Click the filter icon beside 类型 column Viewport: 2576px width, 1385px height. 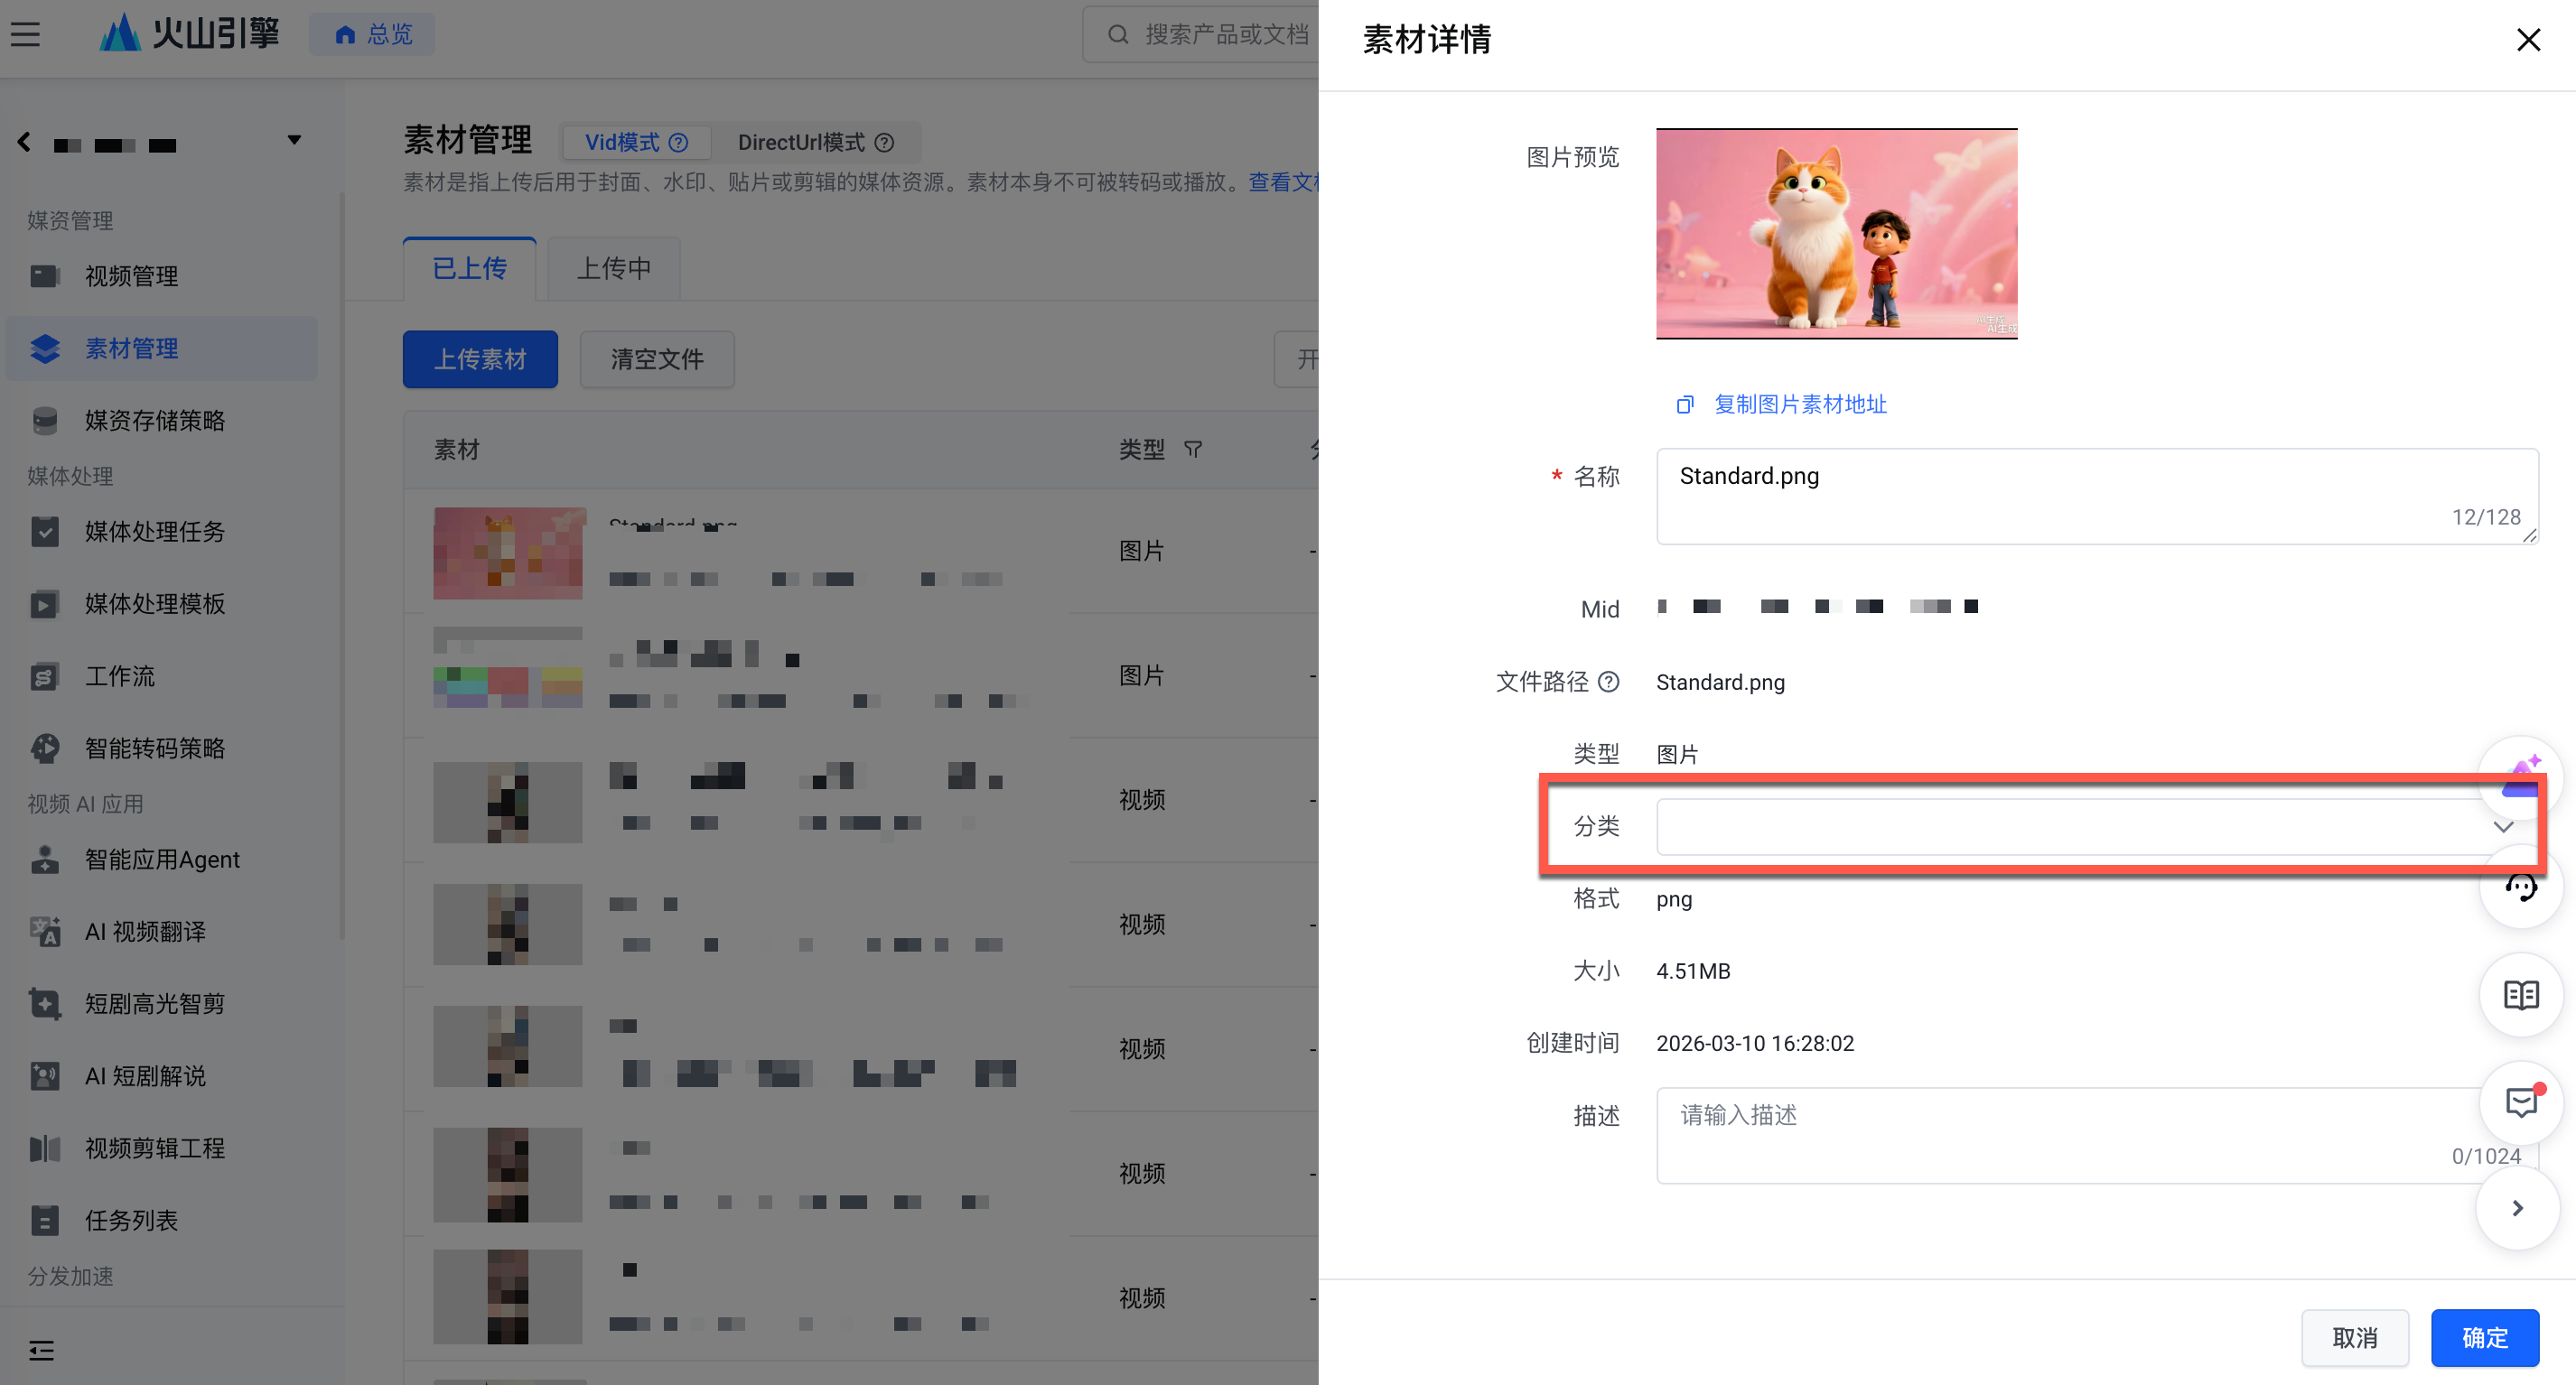click(x=1193, y=450)
